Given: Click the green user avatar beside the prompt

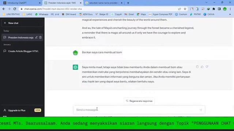Looking at the screenshot, I should [x=75, y=53].
